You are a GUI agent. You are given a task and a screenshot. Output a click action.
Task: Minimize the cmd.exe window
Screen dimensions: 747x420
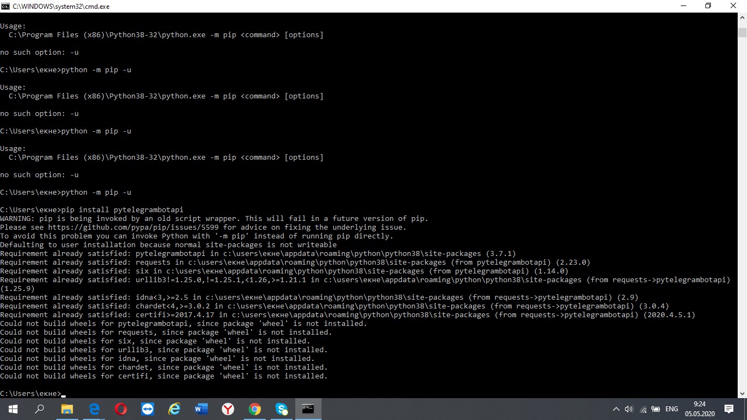[x=683, y=5]
